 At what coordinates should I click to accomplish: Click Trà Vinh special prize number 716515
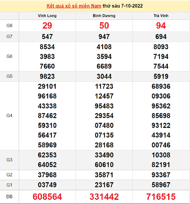tap(161, 197)
